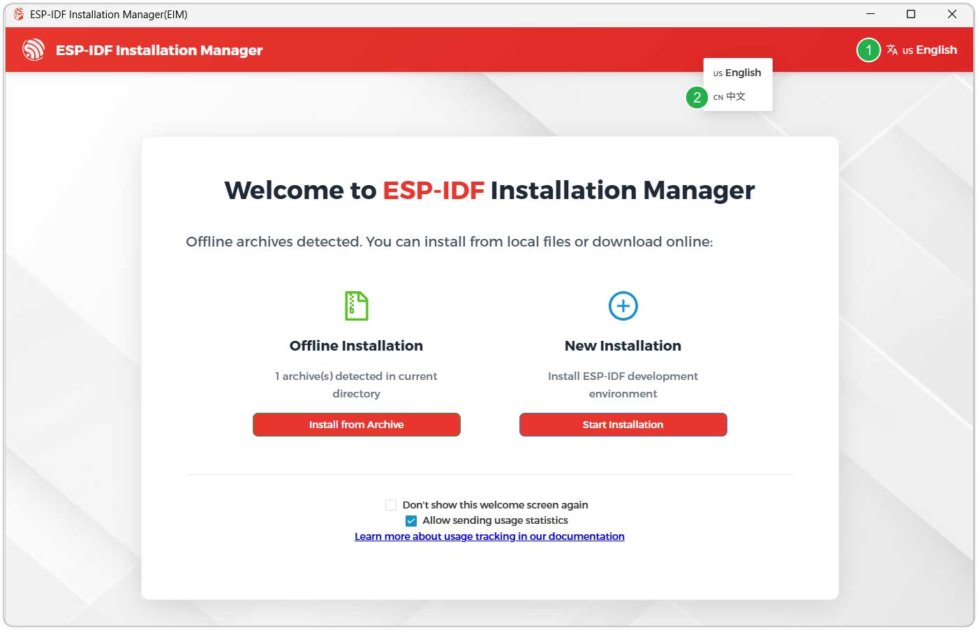The width and height of the screenshot is (978, 630).
Task: Click the translate language icon in header
Action: tap(892, 50)
